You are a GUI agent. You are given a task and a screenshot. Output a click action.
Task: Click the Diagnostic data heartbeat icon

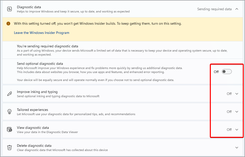pyautogui.click(x=9, y=9)
